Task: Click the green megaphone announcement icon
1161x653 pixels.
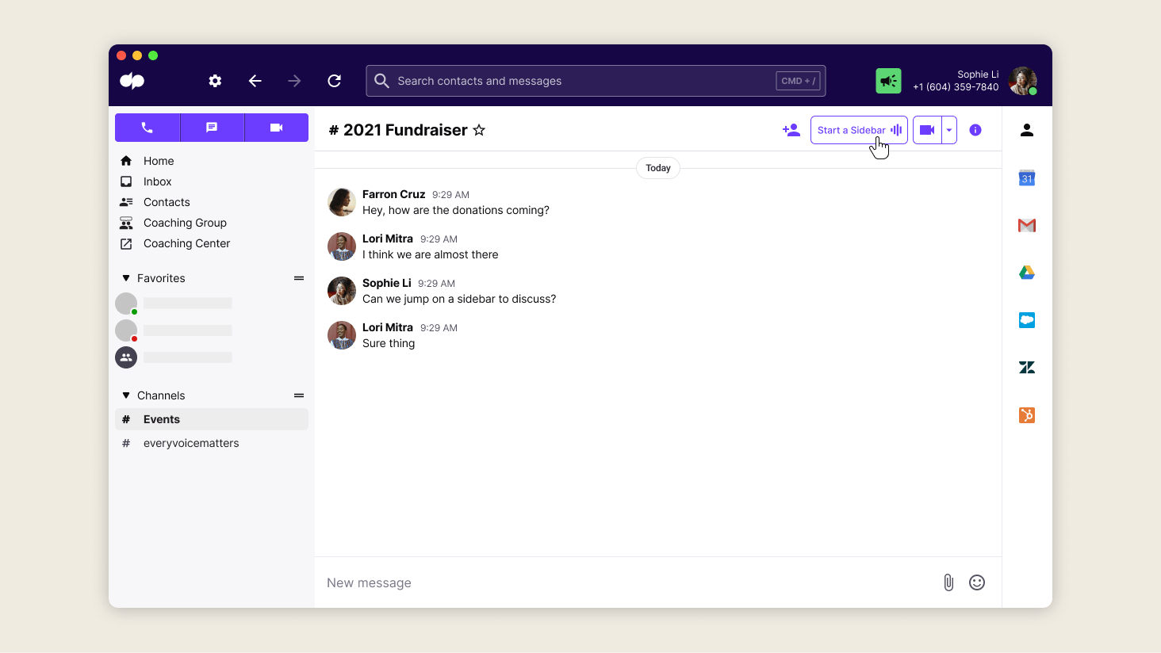Action: (888, 80)
